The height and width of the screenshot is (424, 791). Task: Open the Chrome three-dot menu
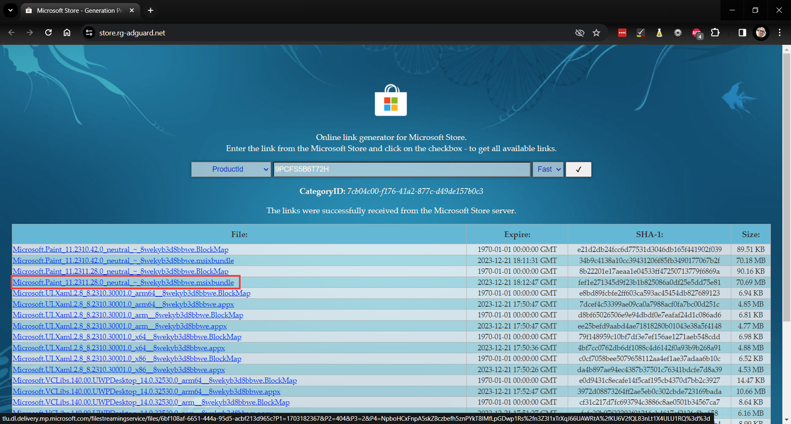(779, 33)
